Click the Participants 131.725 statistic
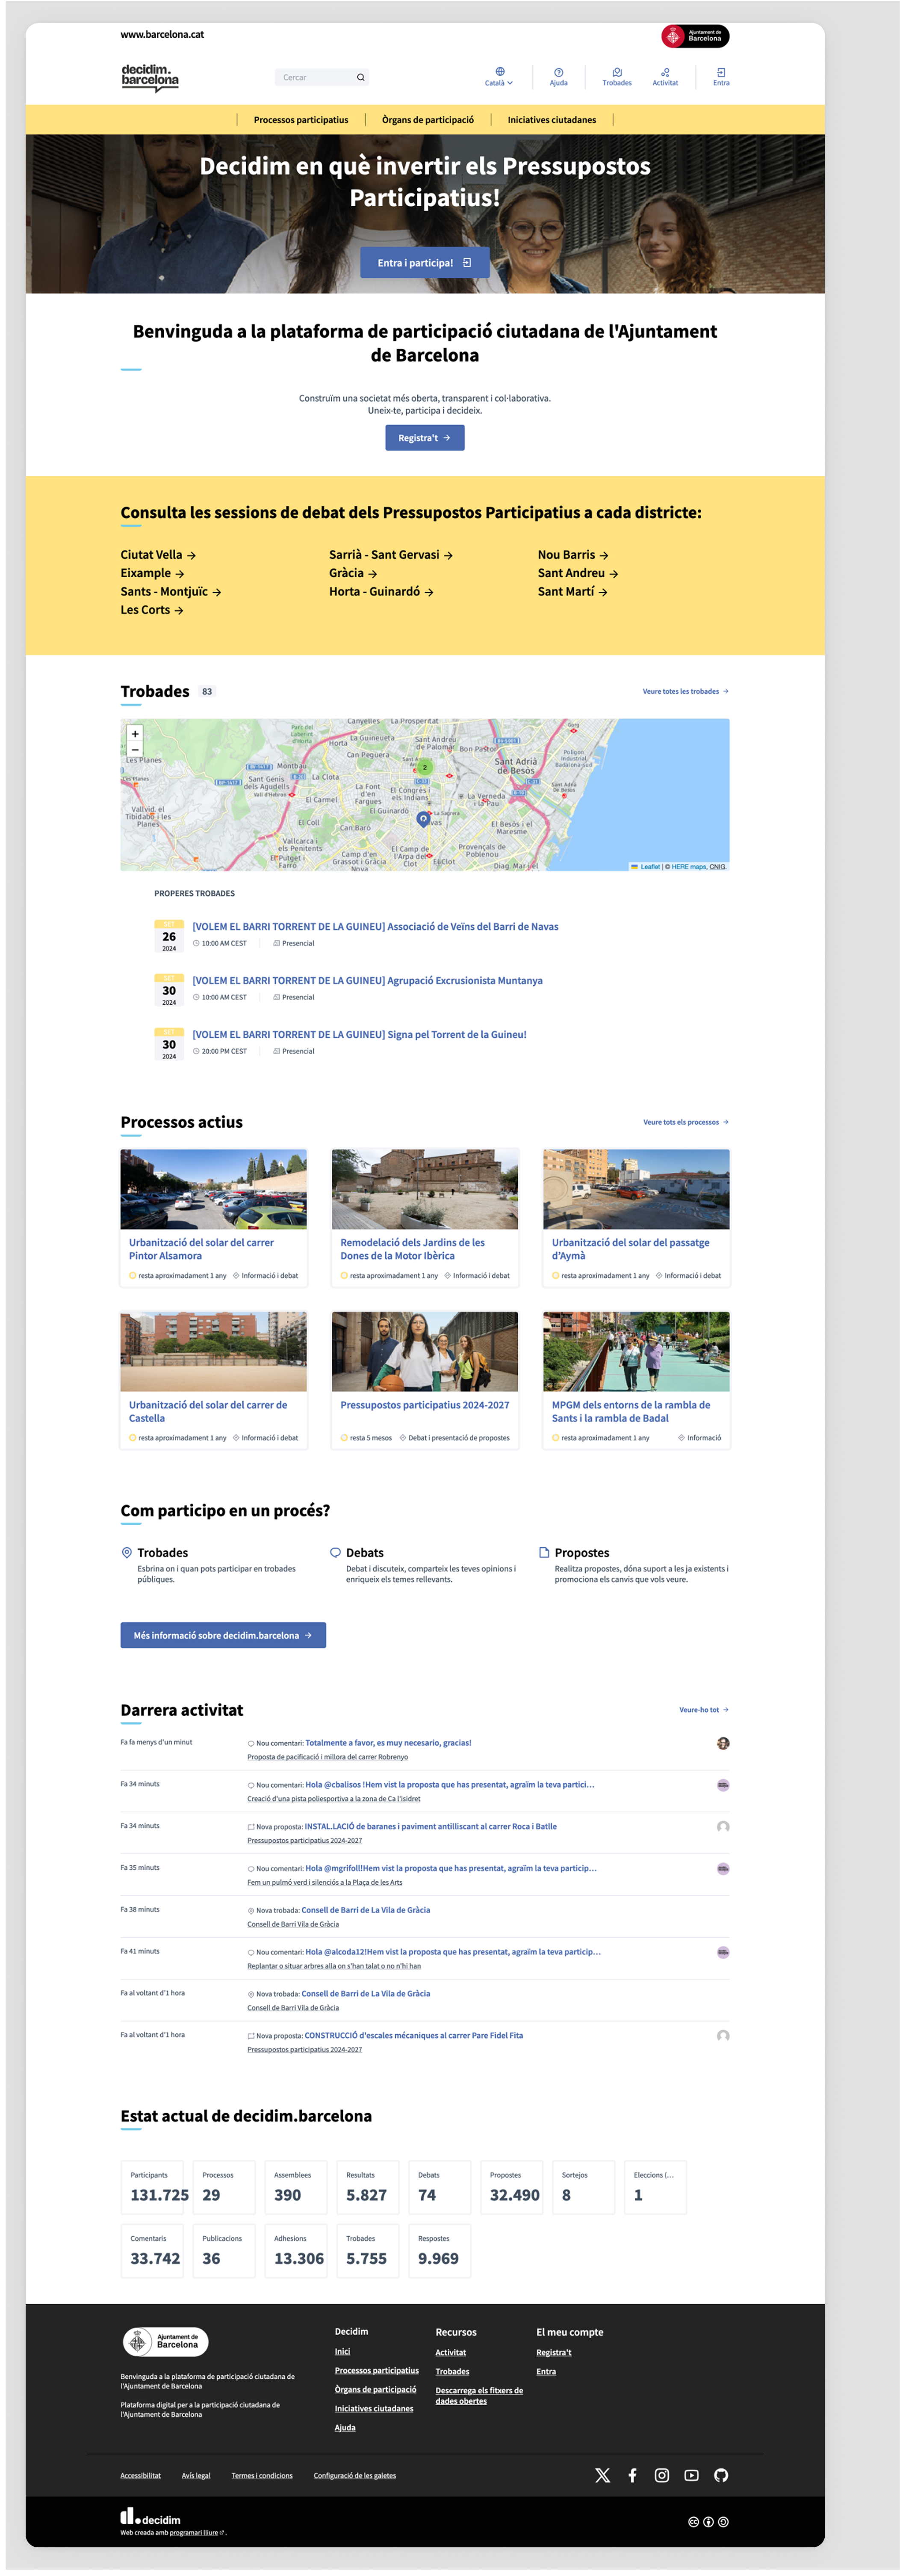900x2576 pixels. click(153, 2187)
